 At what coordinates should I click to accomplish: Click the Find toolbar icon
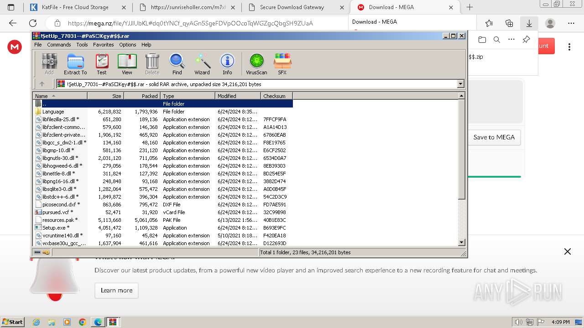coord(177,64)
